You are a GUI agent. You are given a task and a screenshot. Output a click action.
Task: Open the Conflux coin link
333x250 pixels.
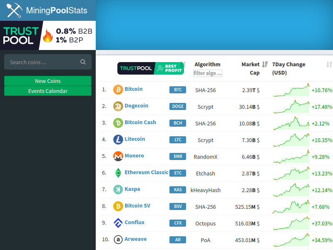coord(134,222)
